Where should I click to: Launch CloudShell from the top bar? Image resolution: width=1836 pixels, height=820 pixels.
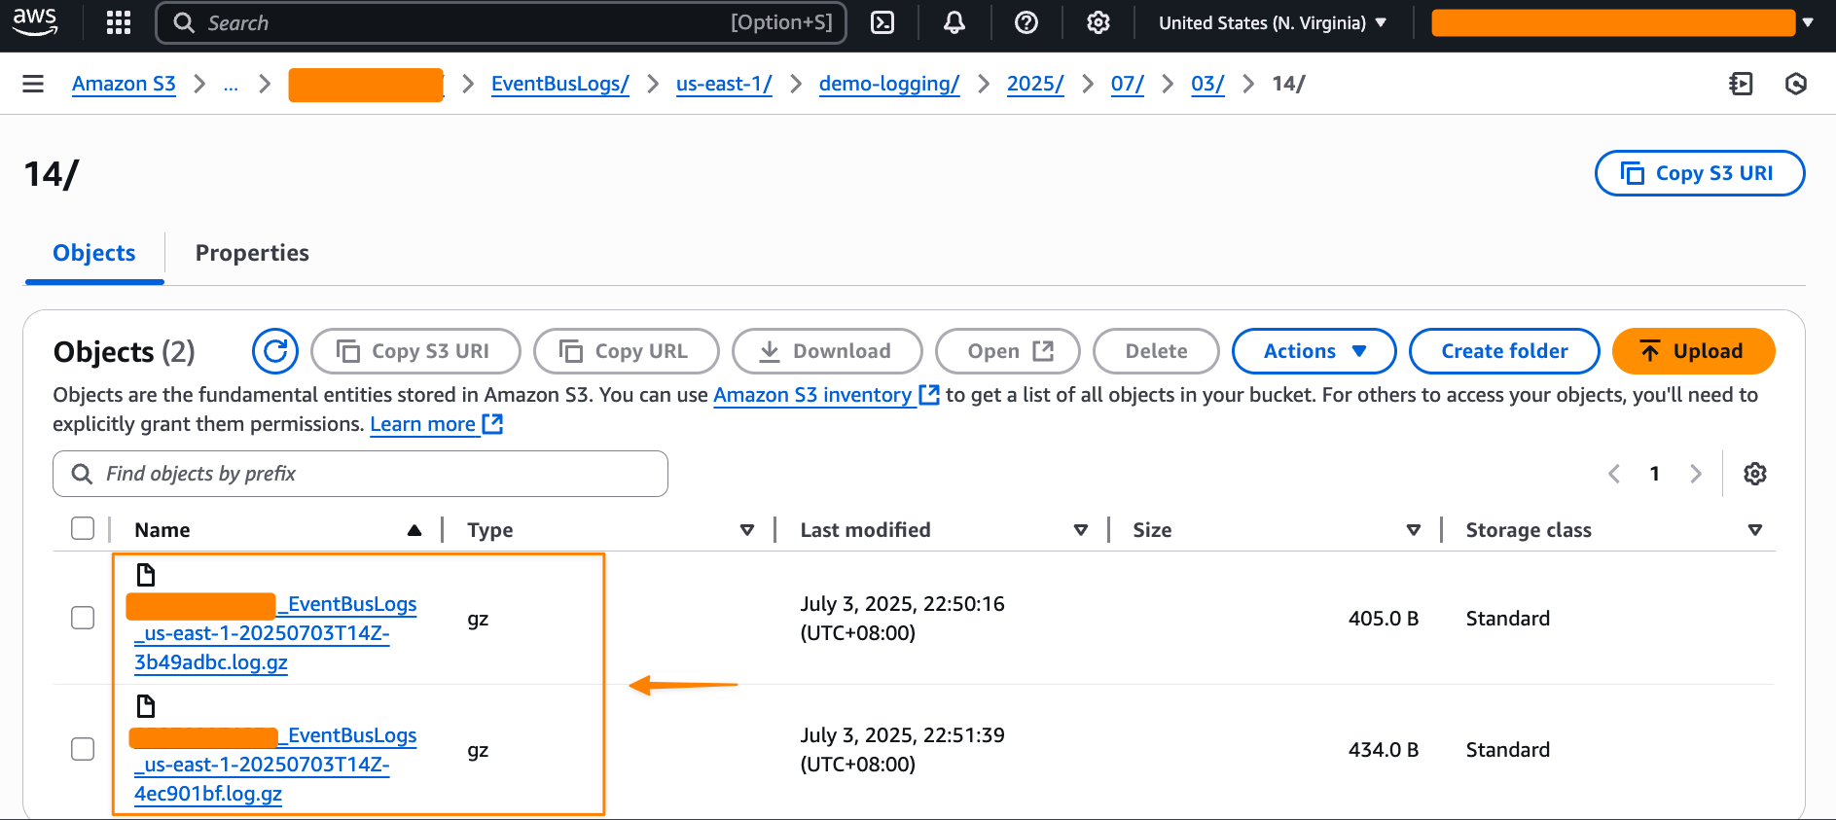point(882,22)
